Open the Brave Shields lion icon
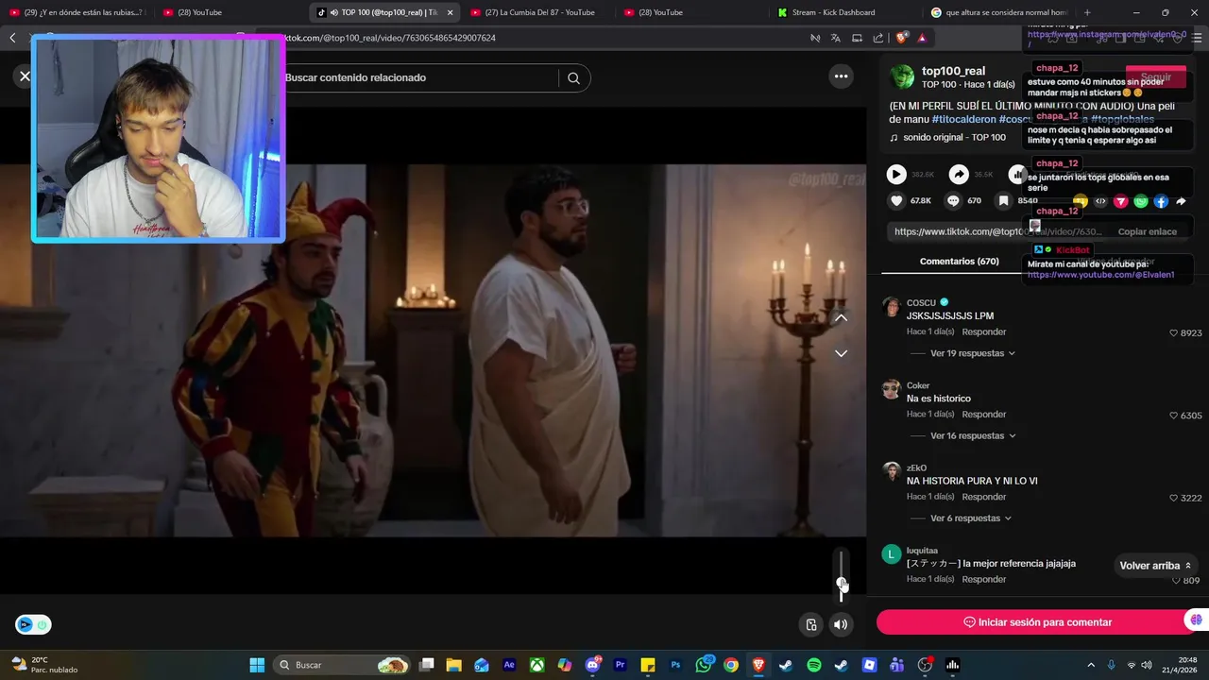Viewport: 1209px width, 680px height. [x=902, y=38]
